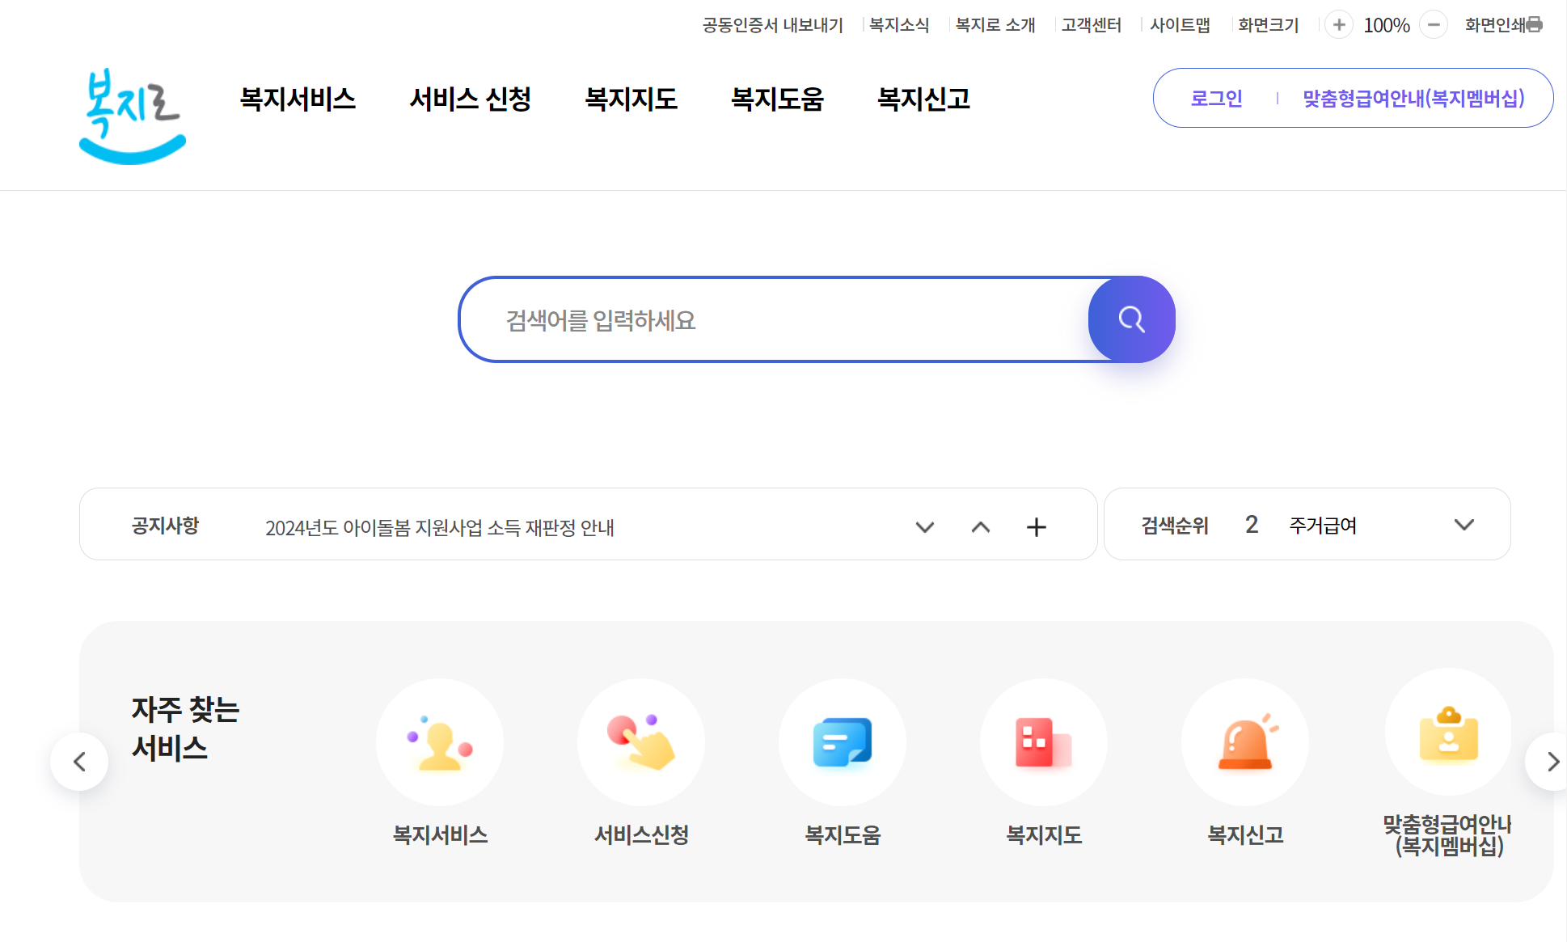The width and height of the screenshot is (1567, 942).
Task: Click the 로그인 button
Action: (x=1216, y=99)
